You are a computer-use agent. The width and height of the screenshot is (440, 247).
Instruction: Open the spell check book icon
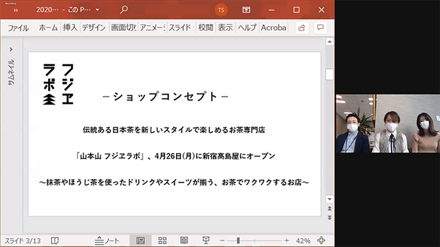point(55,241)
